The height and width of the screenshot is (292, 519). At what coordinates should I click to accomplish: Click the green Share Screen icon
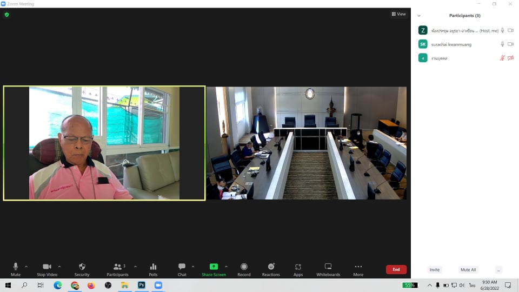point(214,267)
